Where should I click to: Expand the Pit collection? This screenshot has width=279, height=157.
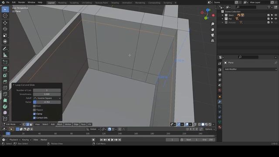[222, 19]
